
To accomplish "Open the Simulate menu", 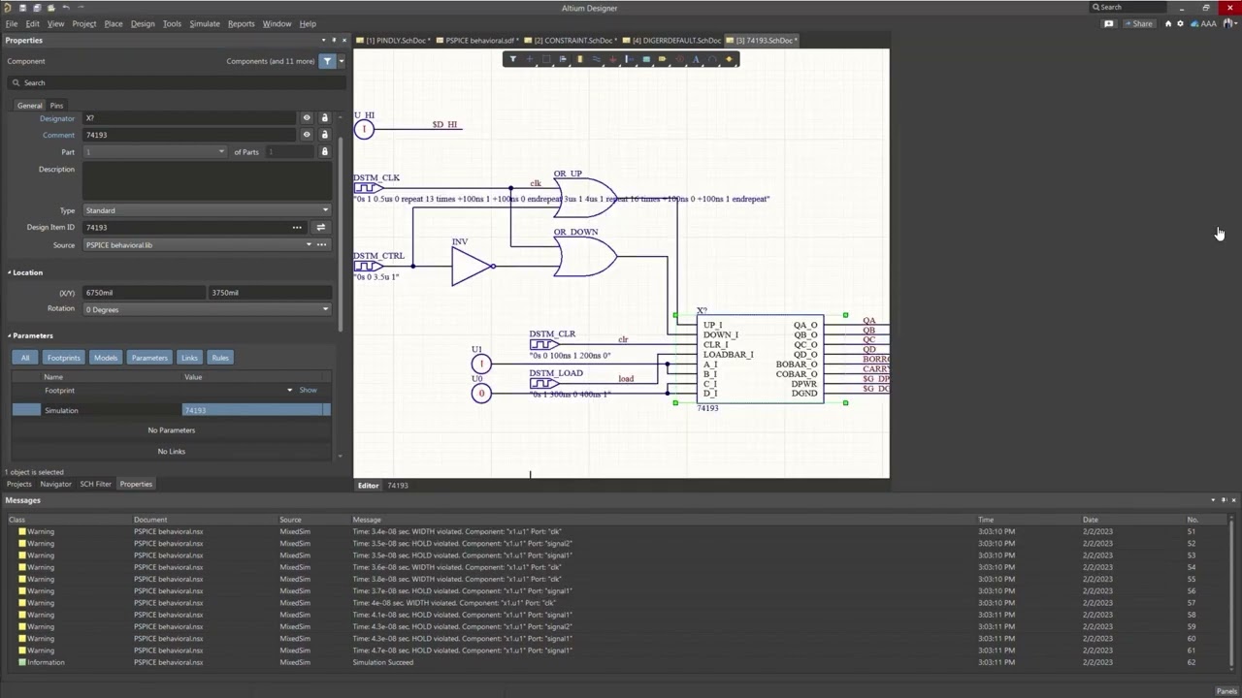I will click(x=204, y=23).
